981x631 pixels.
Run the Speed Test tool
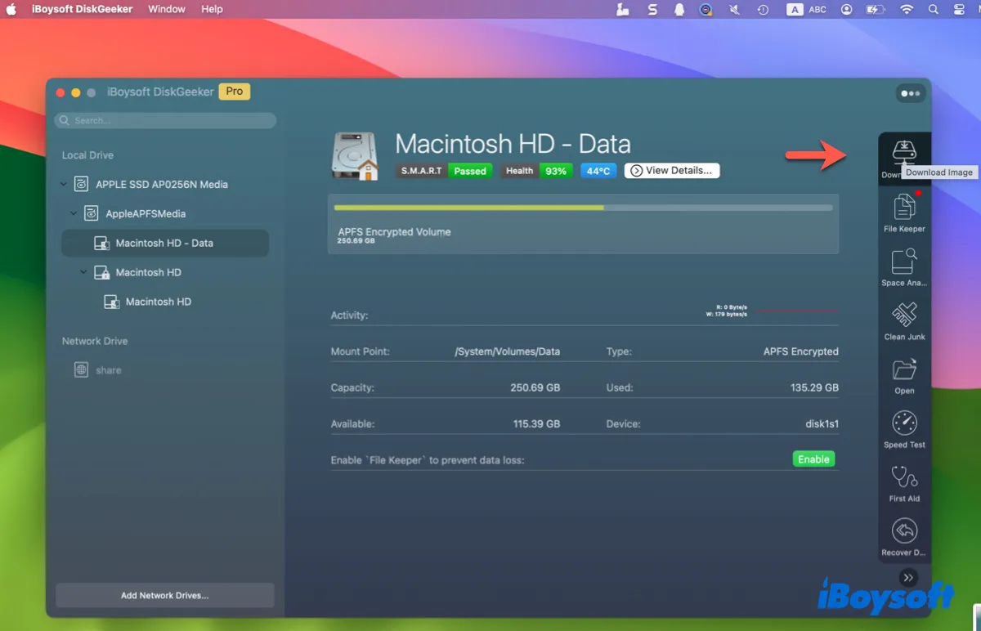point(904,428)
